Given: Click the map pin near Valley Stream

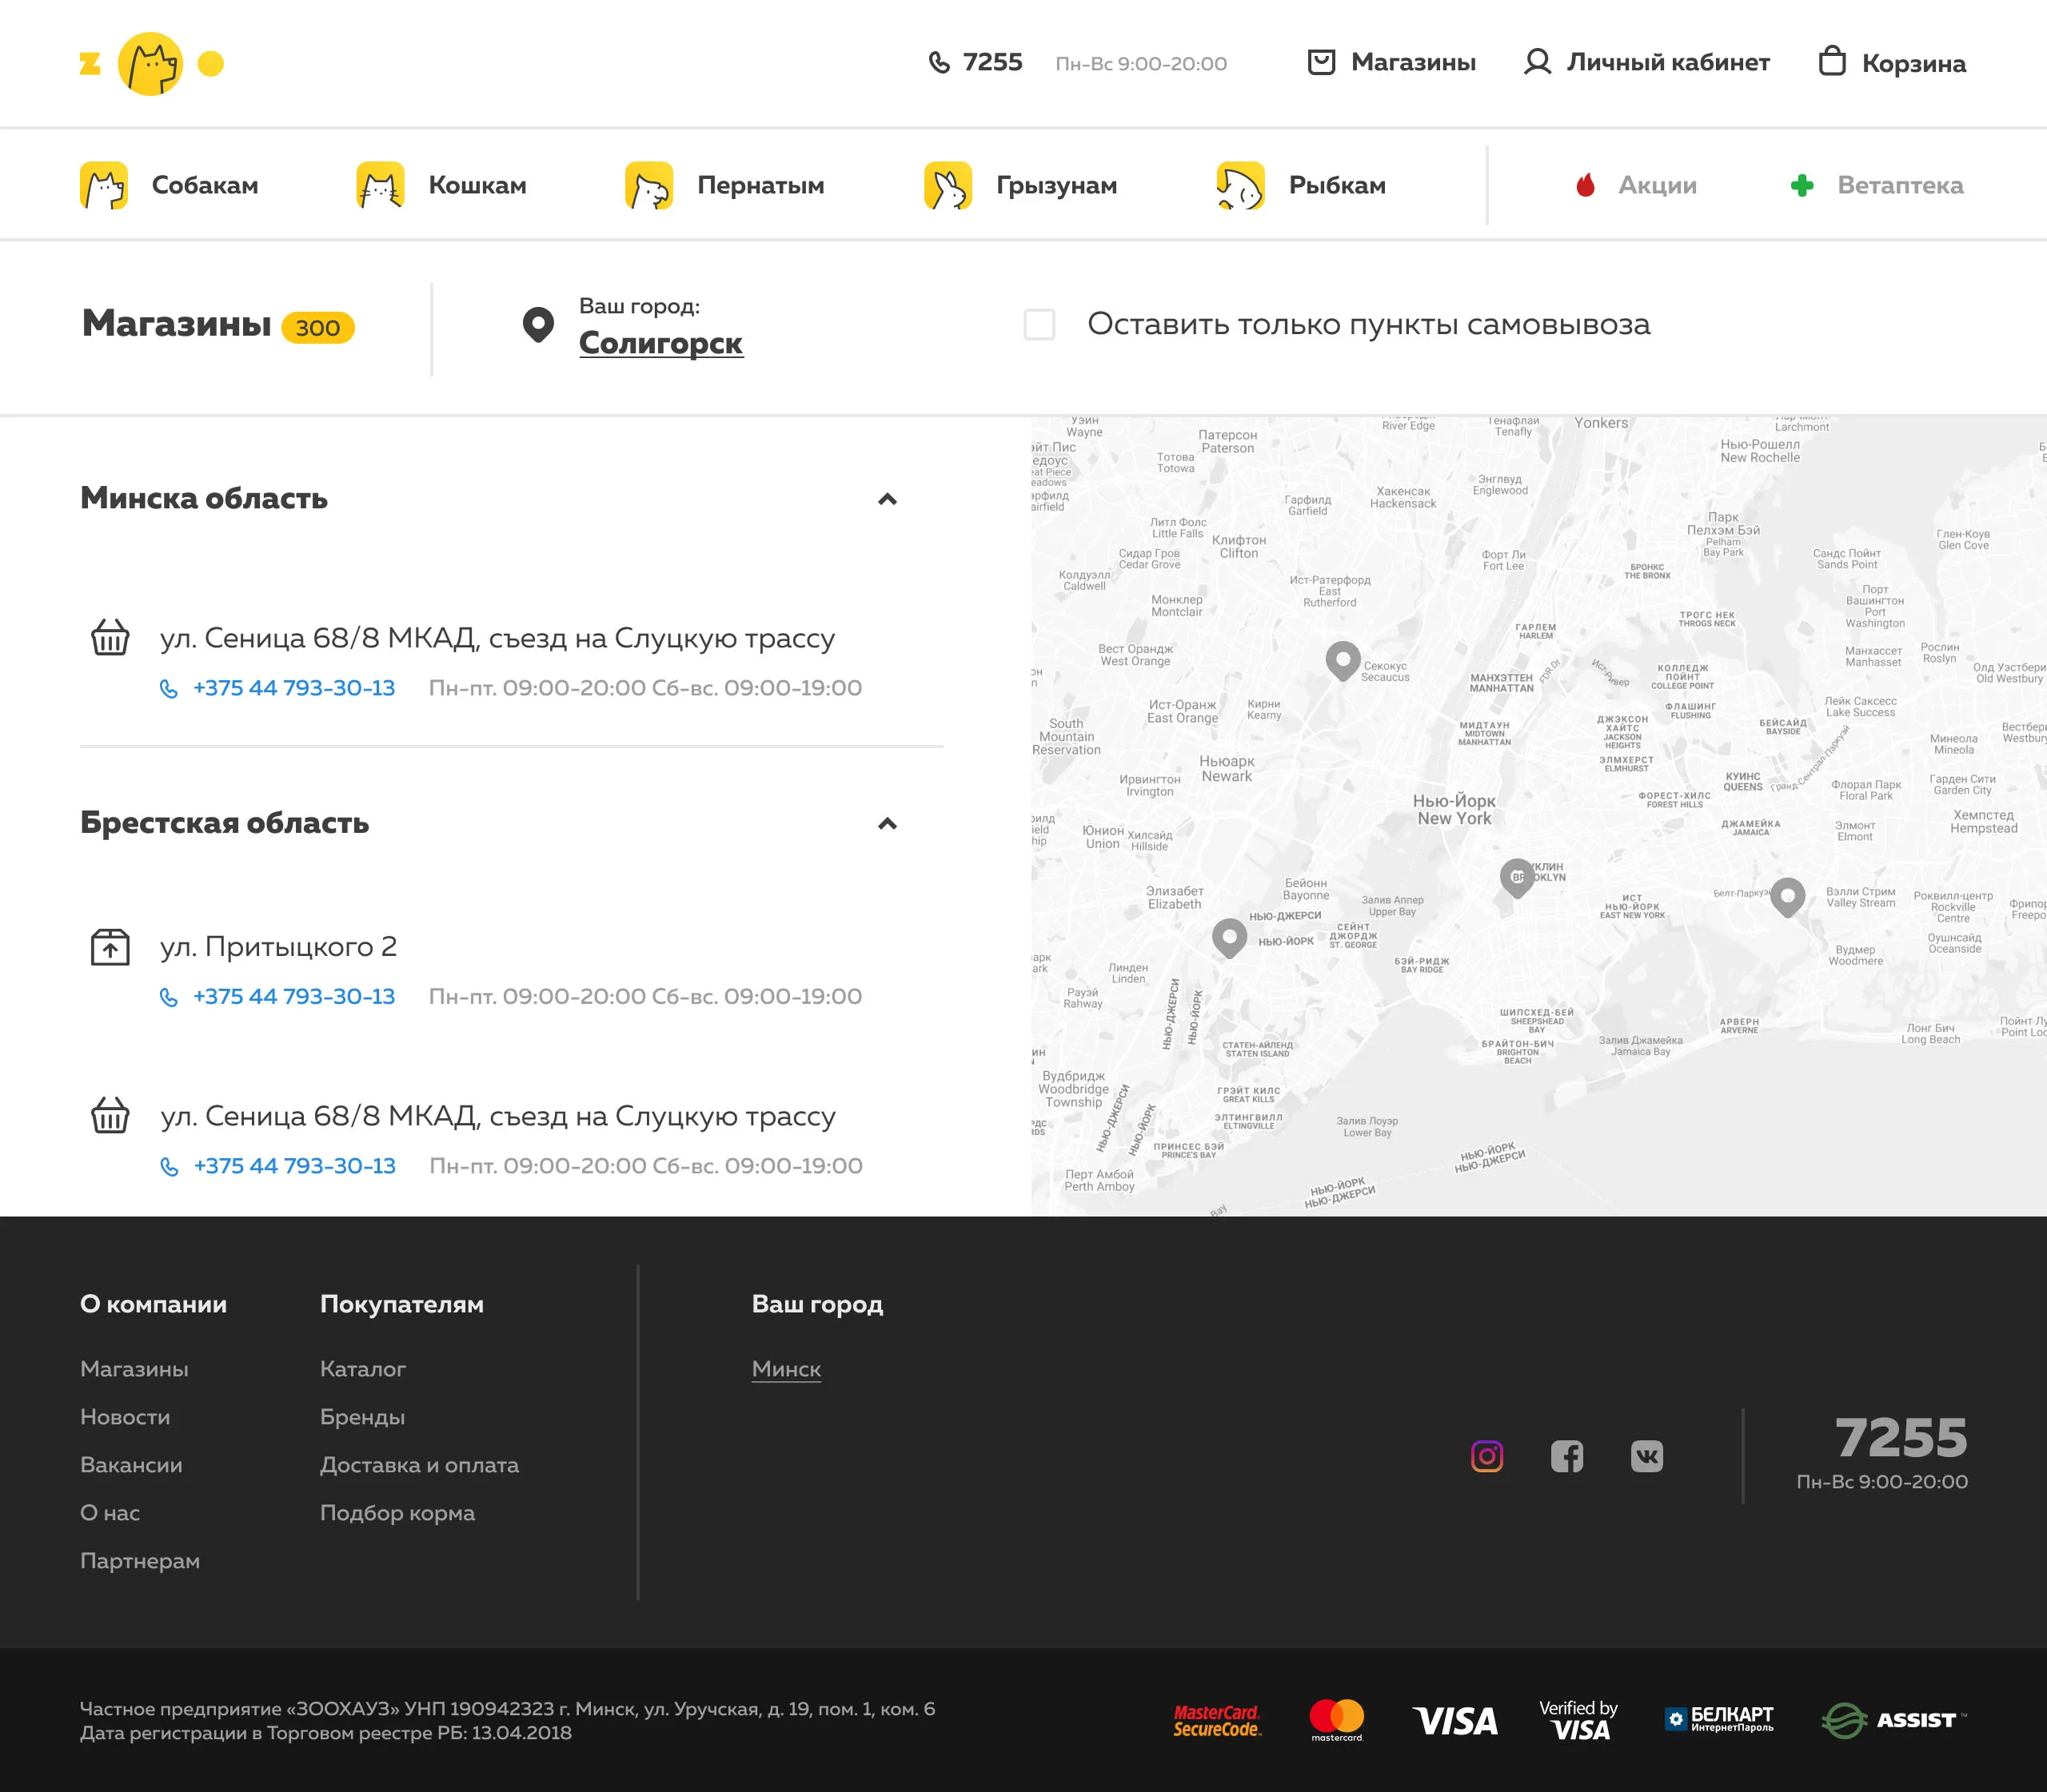Looking at the screenshot, I should coord(1787,895).
